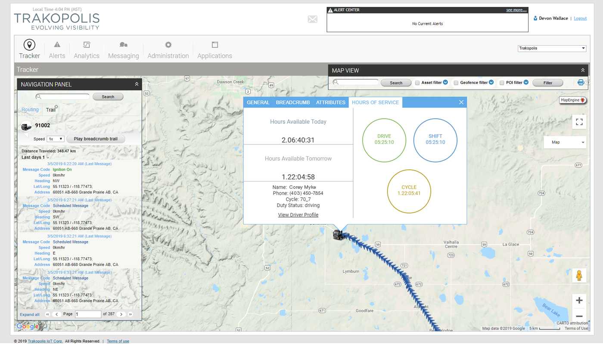Click the user icon beside Devon Wallace
Image resolution: width=603 pixels, height=344 pixels.
pyautogui.click(x=535, y=18)
